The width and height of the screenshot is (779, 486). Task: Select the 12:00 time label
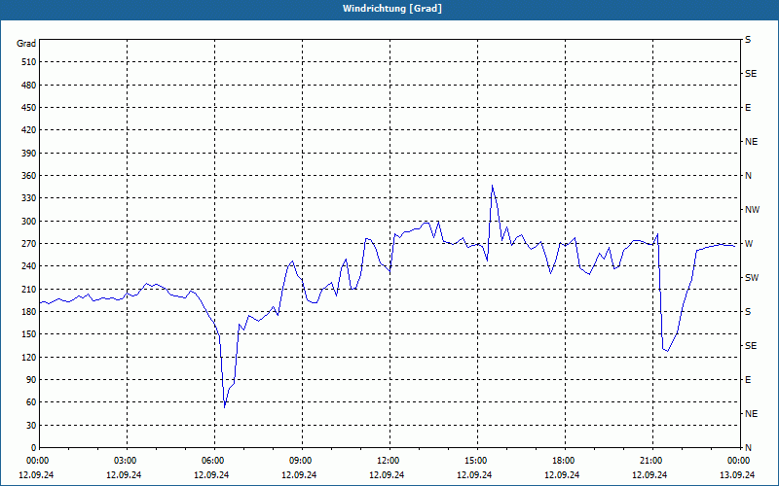point(388,461)
